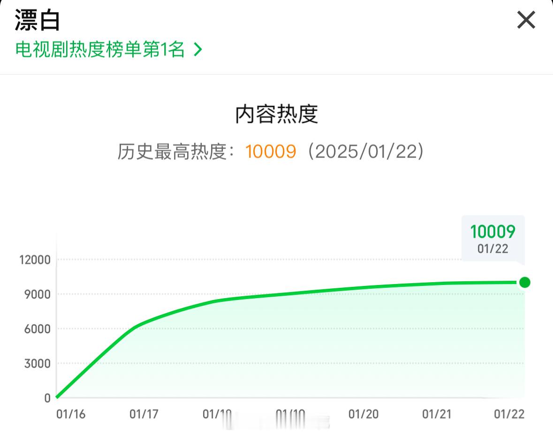Tap the 01/21 x-axis date
Viewport: 553px width, 435px height.
tap(437, 414)
